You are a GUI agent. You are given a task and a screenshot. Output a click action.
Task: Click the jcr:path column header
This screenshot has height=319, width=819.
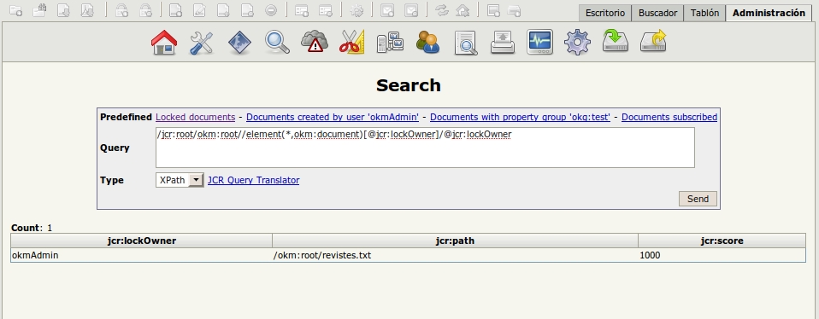coord(455,241)
